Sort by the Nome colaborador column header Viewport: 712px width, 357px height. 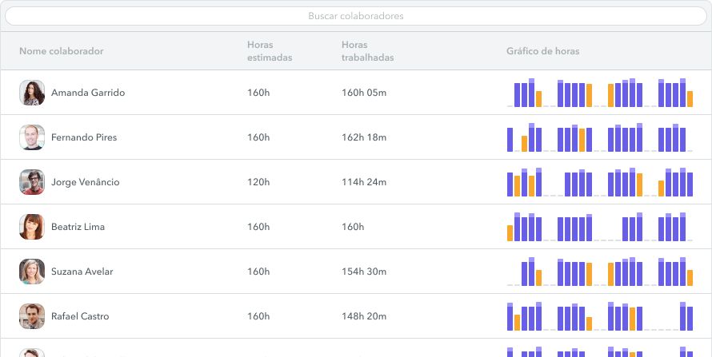[62, 51]
